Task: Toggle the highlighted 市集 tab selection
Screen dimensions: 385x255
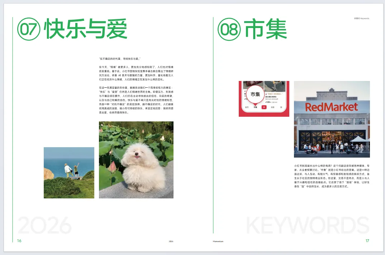Action: pyautogui.click(x=256, y=107)
